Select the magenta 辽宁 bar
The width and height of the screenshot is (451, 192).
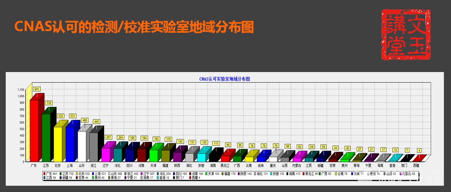click(x=106, y=154)
